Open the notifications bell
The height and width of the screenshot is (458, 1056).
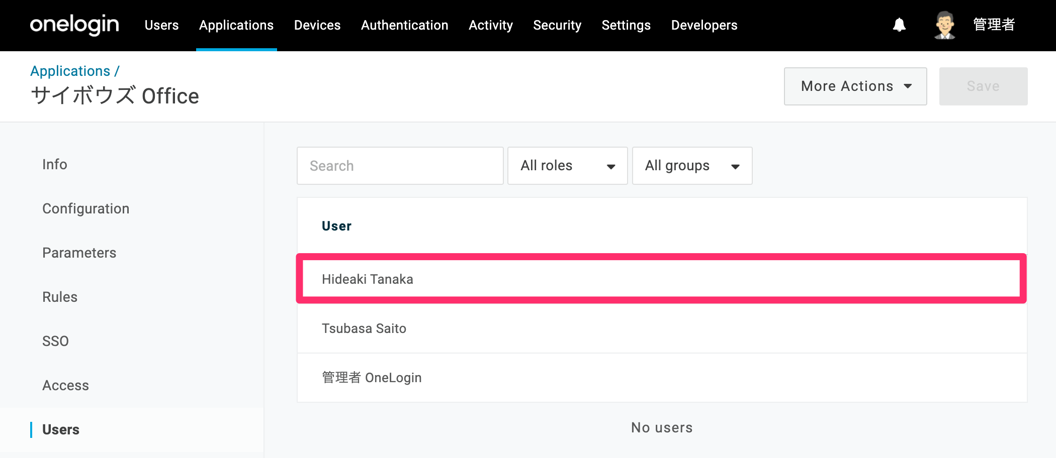(899, 25)
